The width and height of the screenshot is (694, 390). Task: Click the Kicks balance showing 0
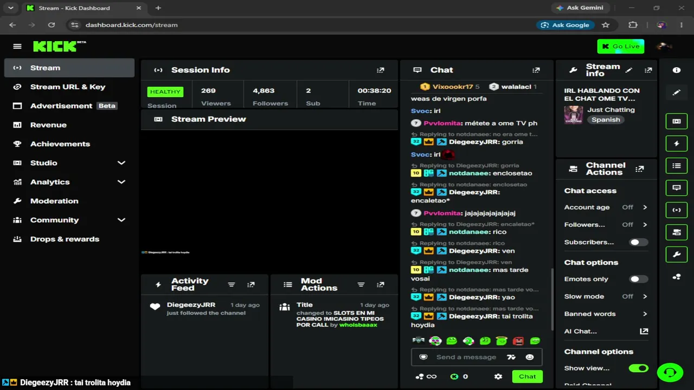tap(459, 376)
